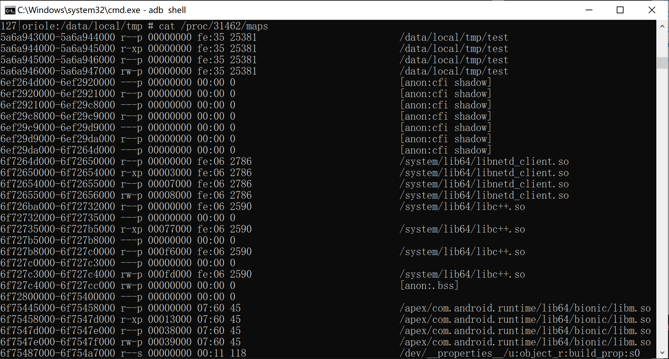Click libm.so path on 6f75445000 row
Image resolution: width=669 pixels, height=359 pixels.
525,308
